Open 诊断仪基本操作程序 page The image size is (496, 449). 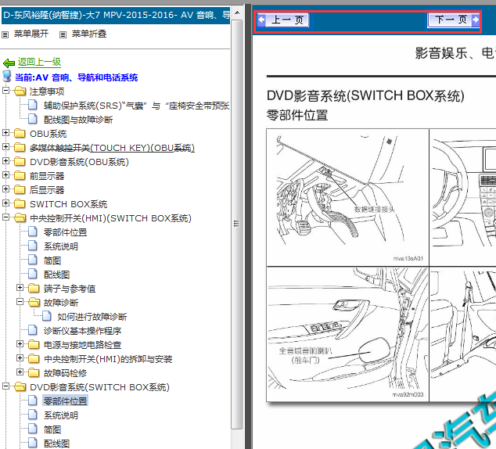pyautogui.click(x=82, y=331)
